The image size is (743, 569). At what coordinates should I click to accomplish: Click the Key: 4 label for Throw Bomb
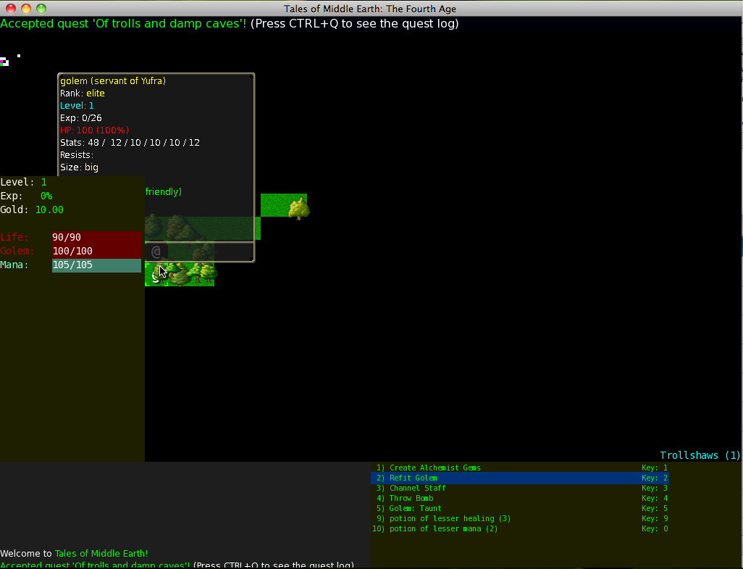point(655,499)
